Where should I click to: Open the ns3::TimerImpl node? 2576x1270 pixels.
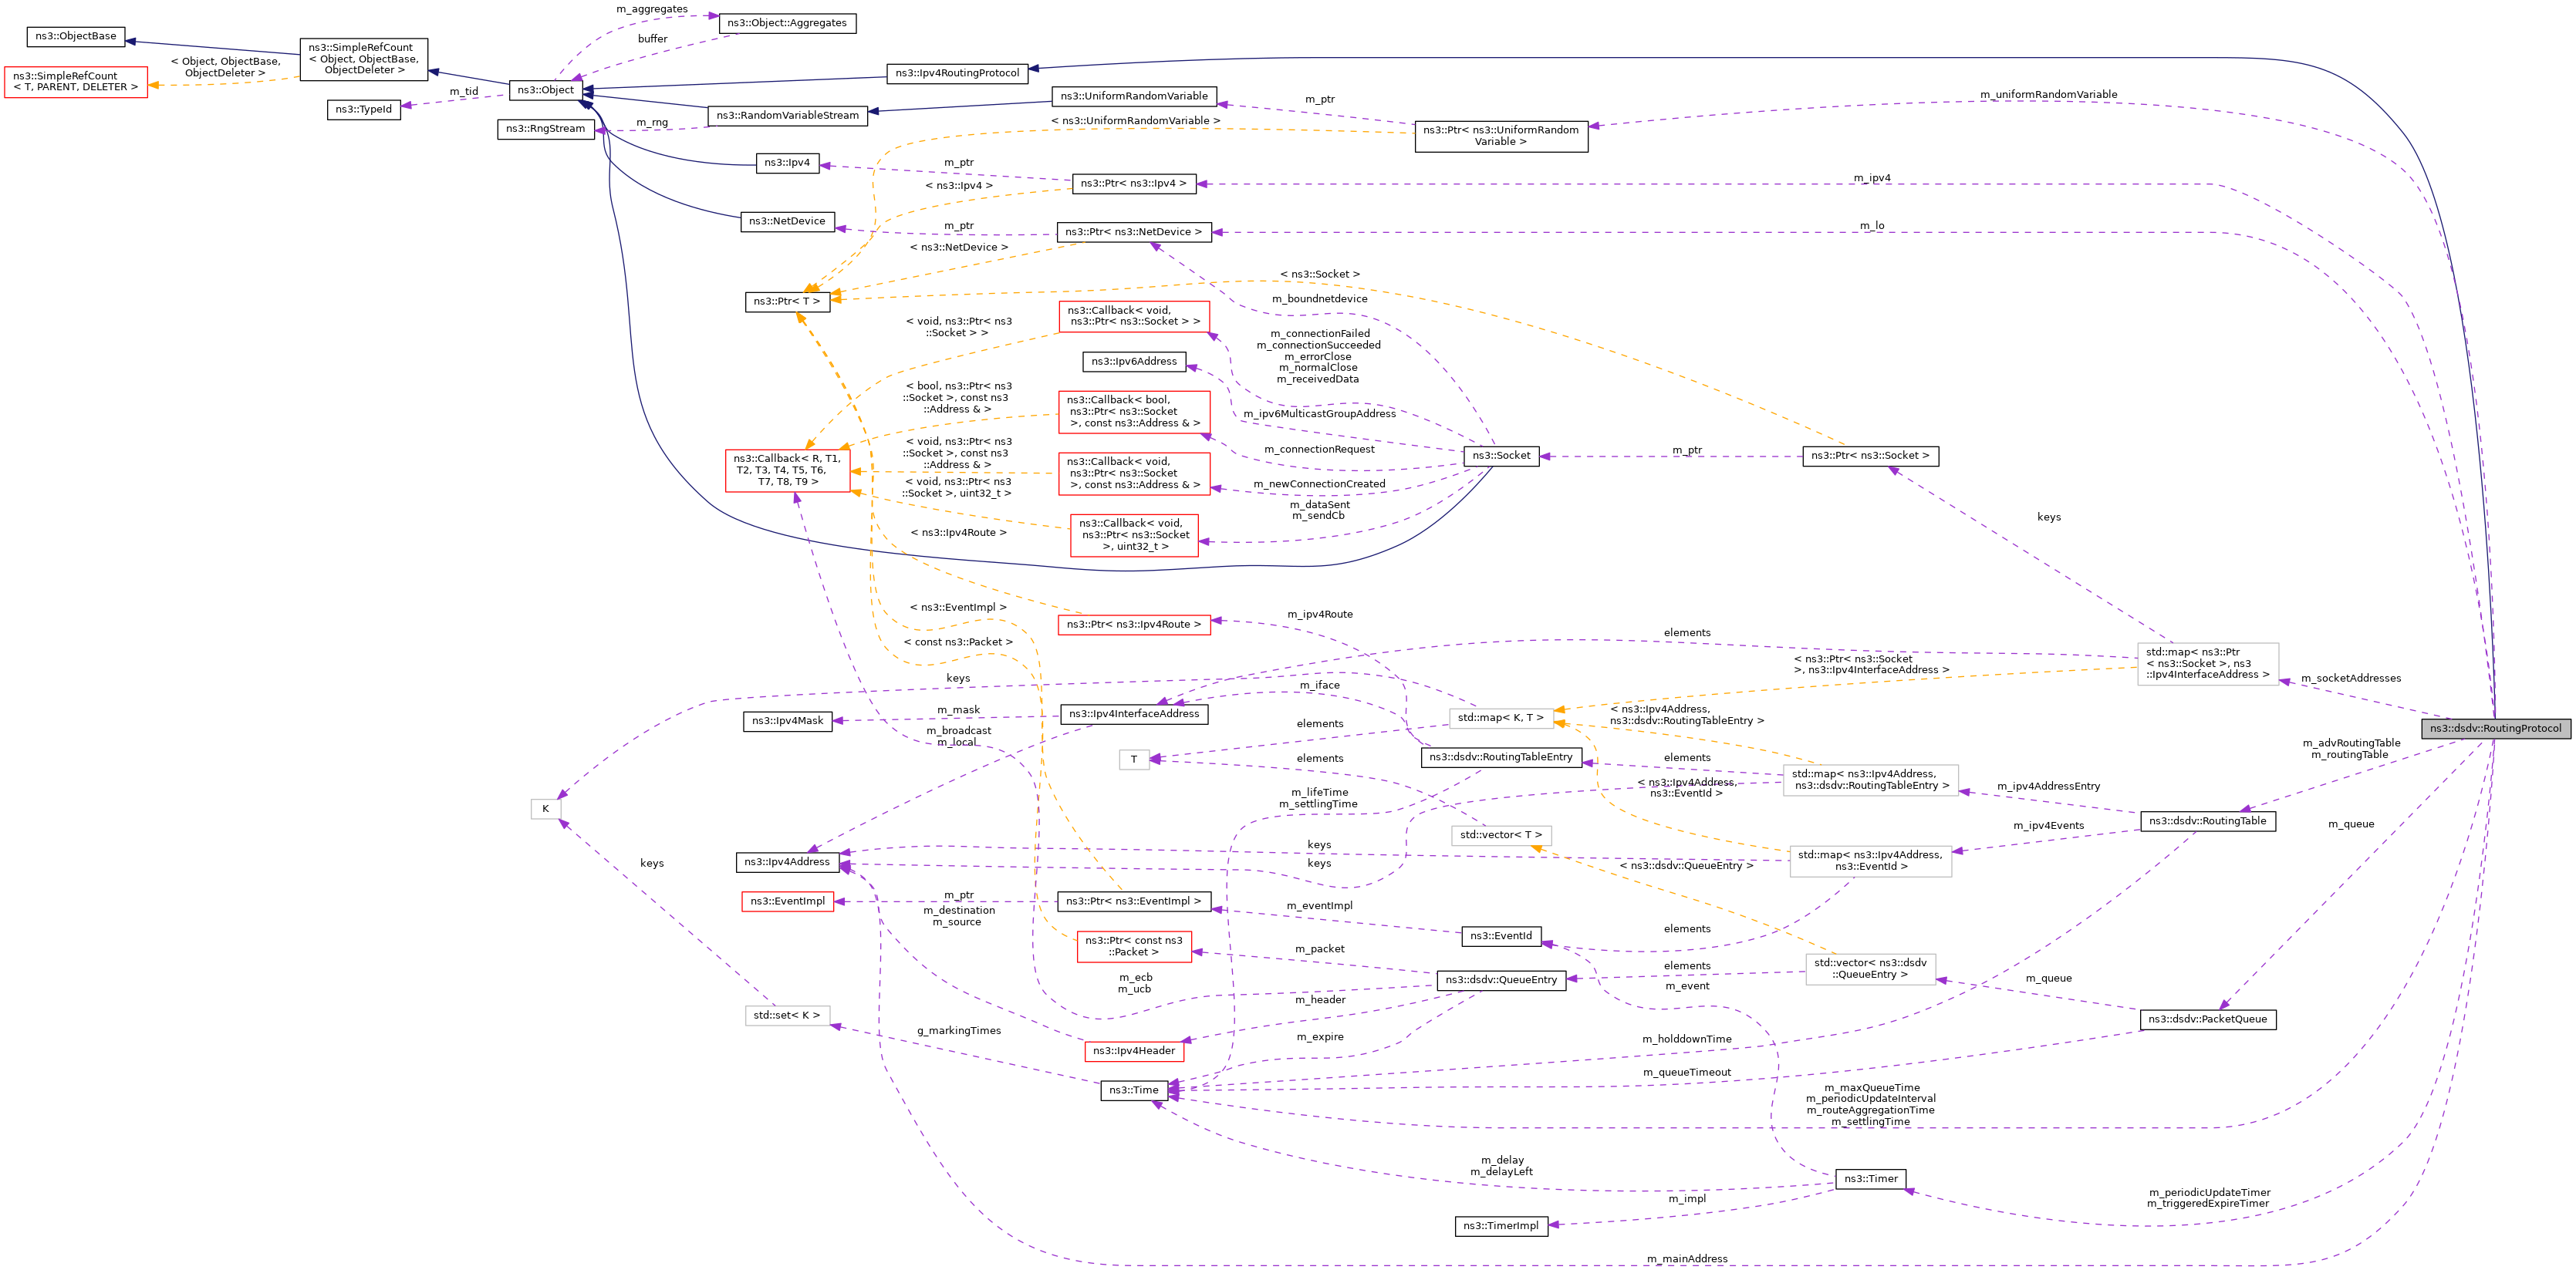(1501, 1226)
